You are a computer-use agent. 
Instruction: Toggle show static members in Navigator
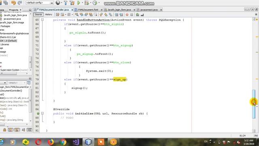pyautogui.click(x=17, y=130)
